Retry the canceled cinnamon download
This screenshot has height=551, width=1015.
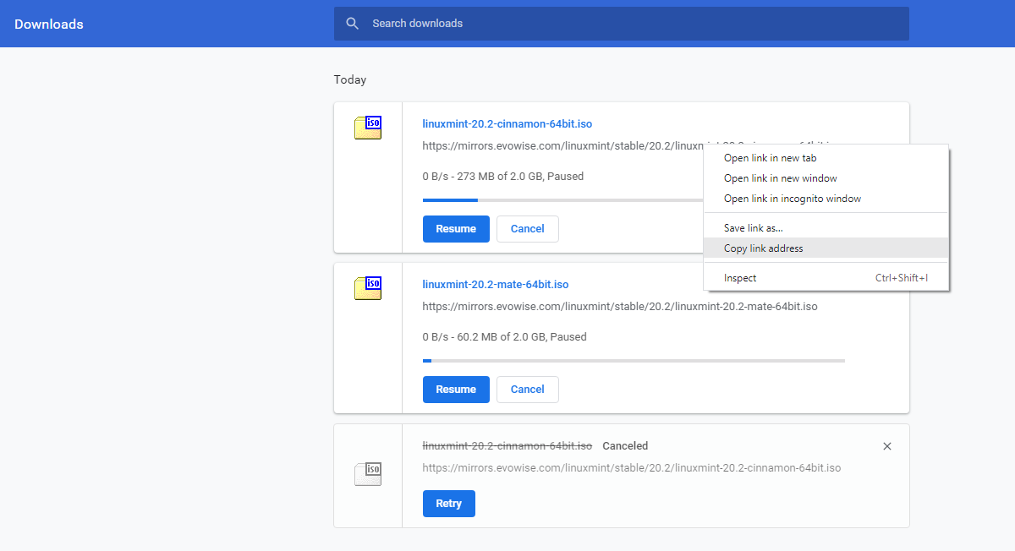(x=448, y=504)
